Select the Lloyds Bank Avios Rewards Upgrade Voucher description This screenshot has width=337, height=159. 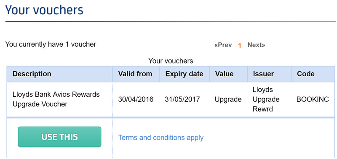click(x=56, y=99)
